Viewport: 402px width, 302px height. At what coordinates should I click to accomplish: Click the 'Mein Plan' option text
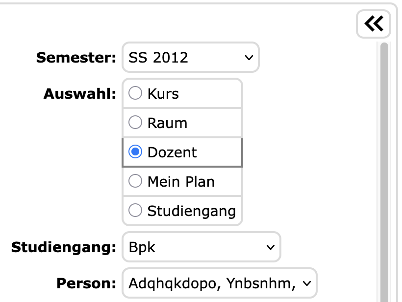coord(181,182)
